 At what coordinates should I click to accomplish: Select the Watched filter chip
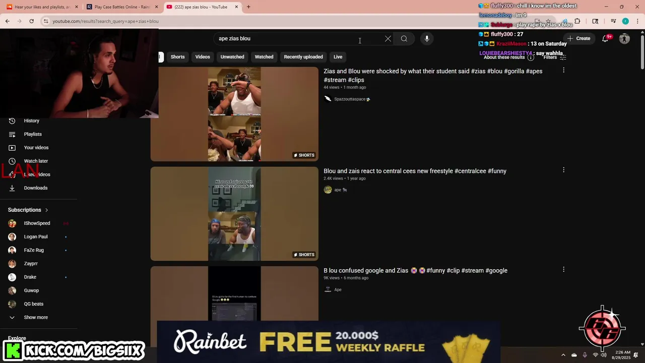[264, 57]
